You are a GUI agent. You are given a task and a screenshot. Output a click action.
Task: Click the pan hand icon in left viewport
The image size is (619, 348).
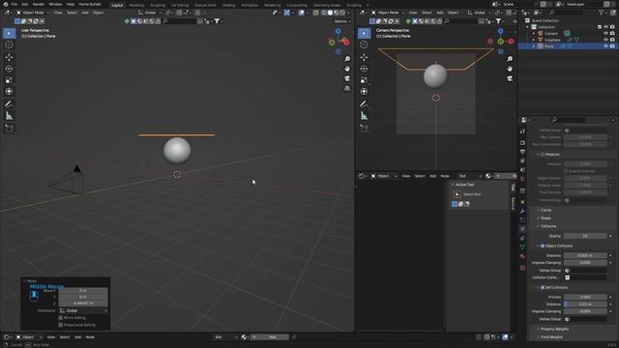[x=347, y=69]
